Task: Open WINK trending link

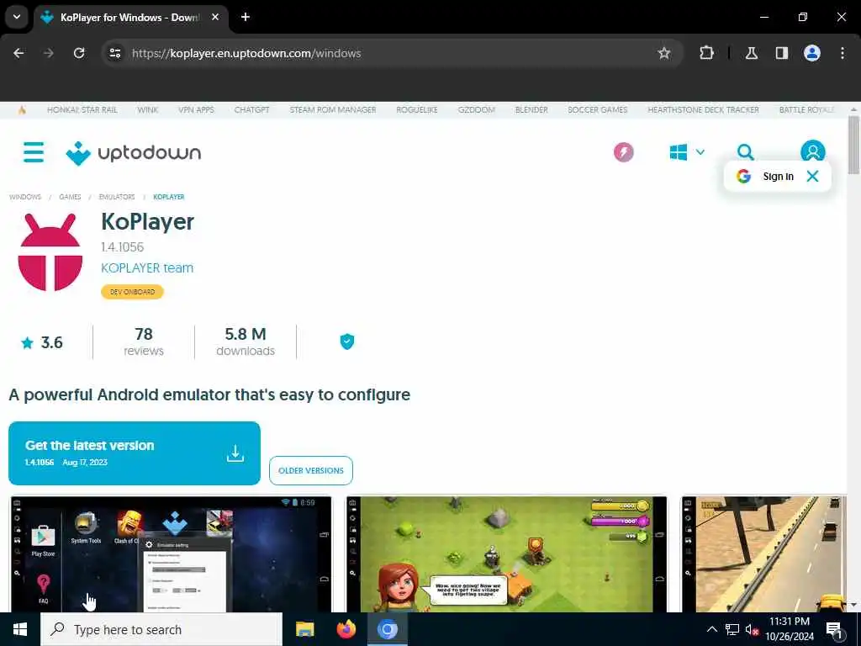Action: [148, 110]
